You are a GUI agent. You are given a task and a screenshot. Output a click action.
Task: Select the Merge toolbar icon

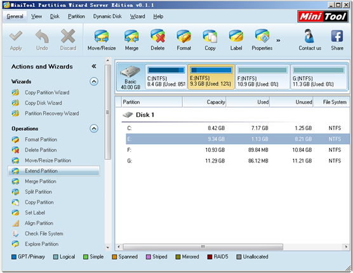click(x=131, y=36)
